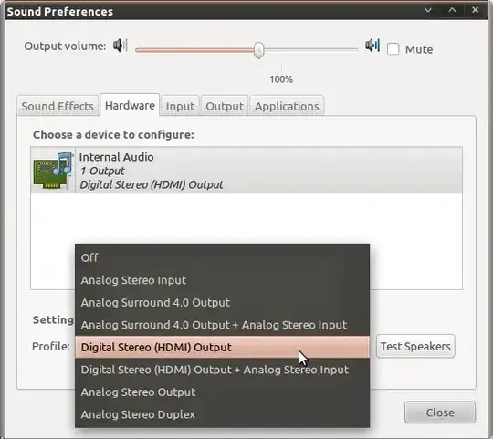Choose Digital Stereo (HDMI) Output + Analog Stereo Input

pyautogui.click(x=222, y=370)
